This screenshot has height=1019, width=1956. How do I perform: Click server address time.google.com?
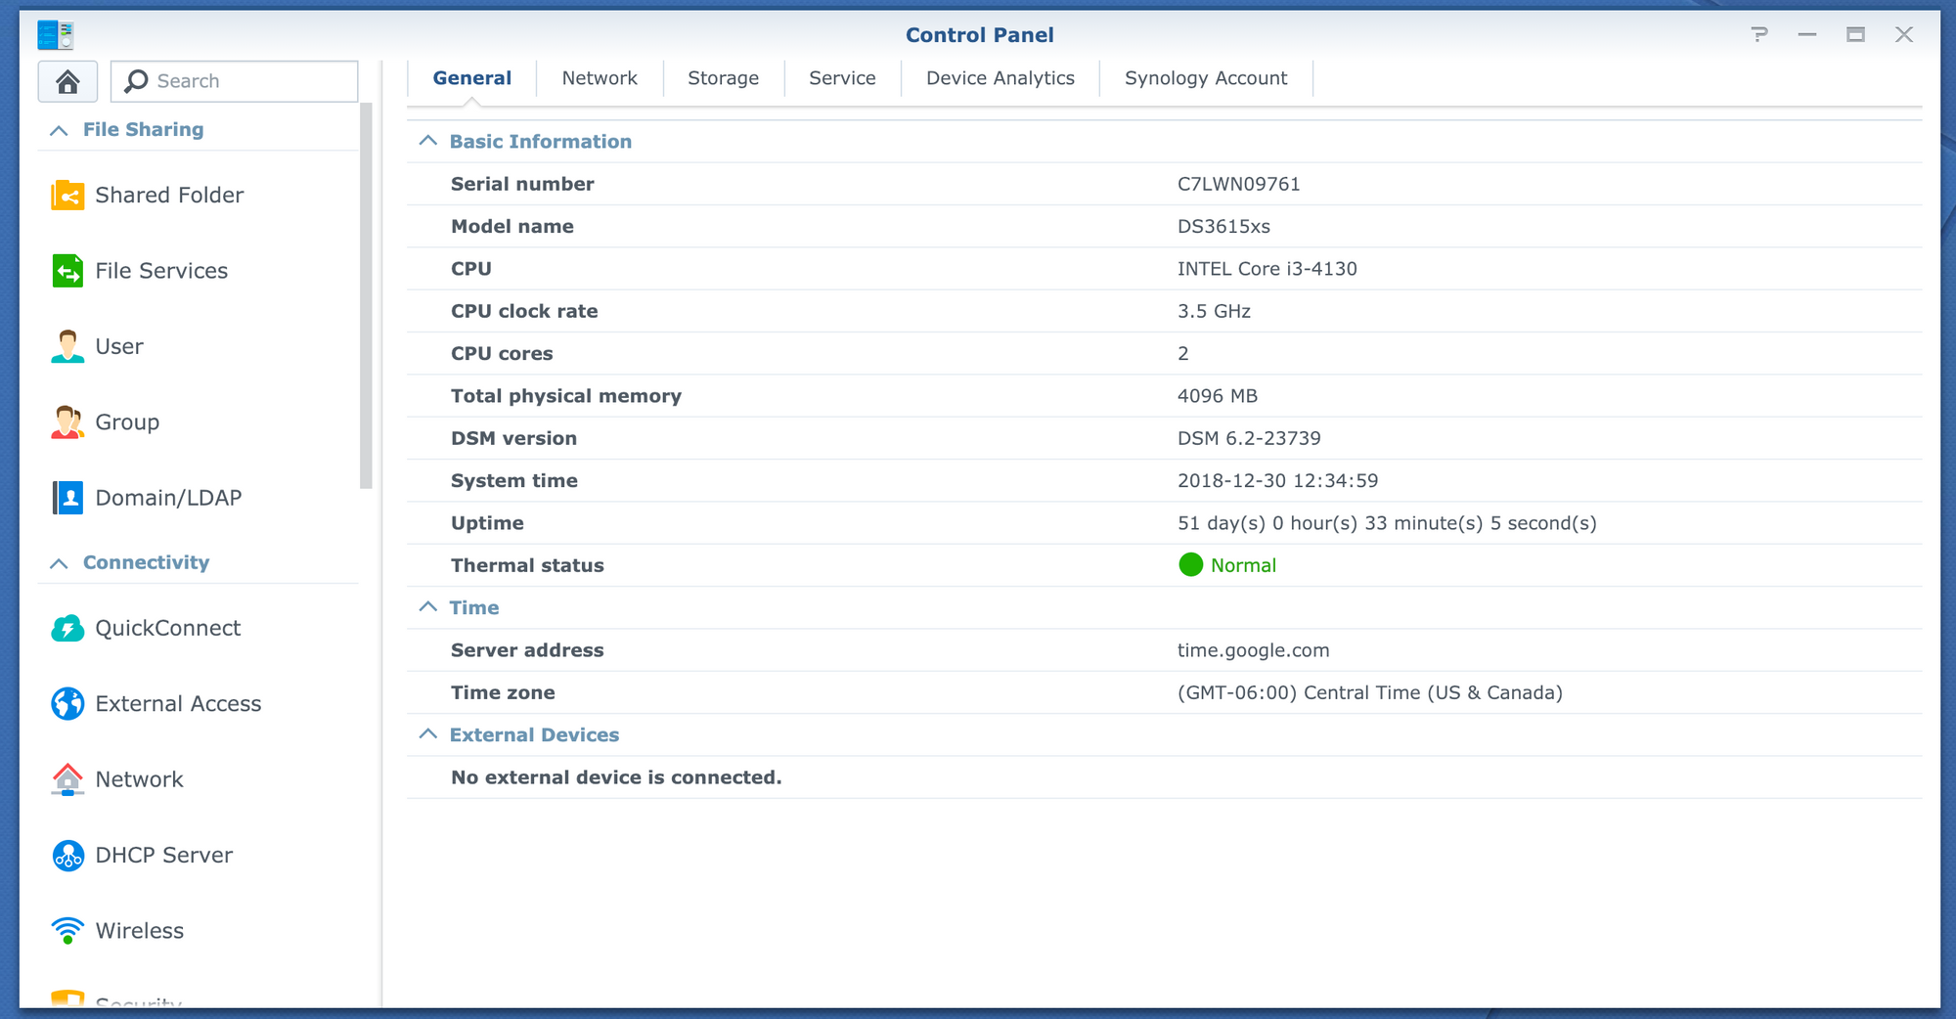pos(1253,650)
